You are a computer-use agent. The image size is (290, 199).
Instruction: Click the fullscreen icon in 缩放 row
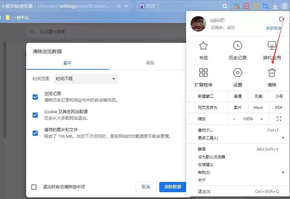coord(279,119)
